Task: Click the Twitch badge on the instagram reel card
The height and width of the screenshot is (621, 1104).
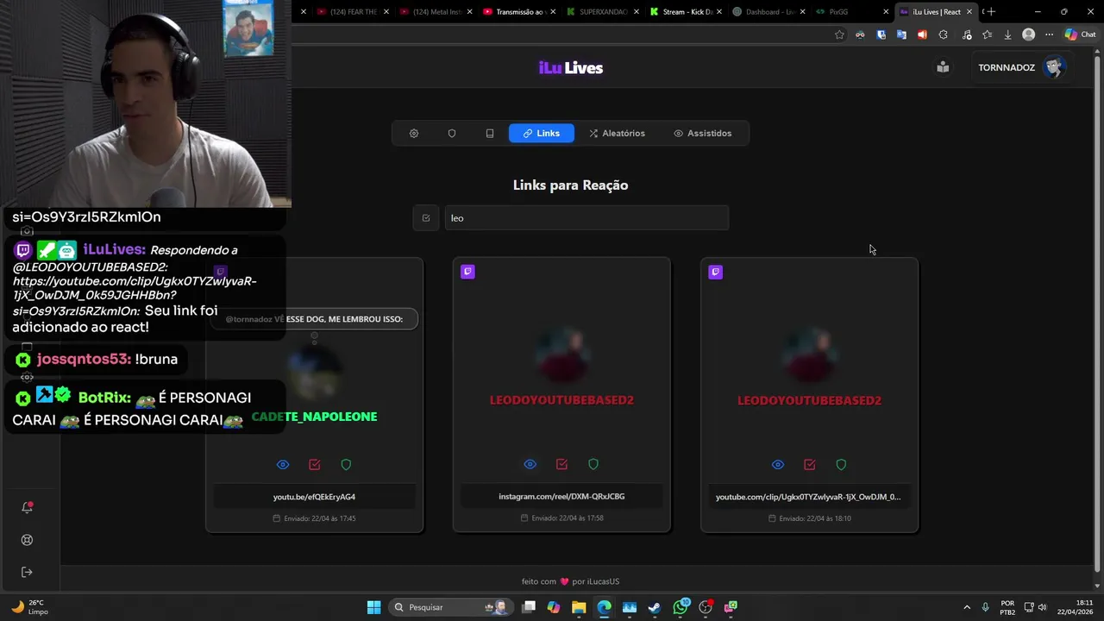Action: (467, 272)
